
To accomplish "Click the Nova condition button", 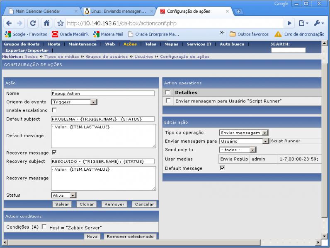I will 92,237.
